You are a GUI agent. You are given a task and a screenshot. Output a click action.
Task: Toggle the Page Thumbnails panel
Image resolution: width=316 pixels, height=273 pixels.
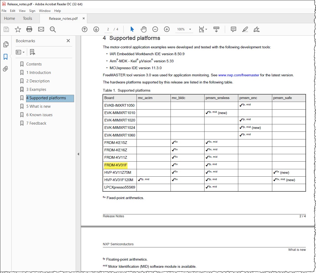(x=6, y=44)
